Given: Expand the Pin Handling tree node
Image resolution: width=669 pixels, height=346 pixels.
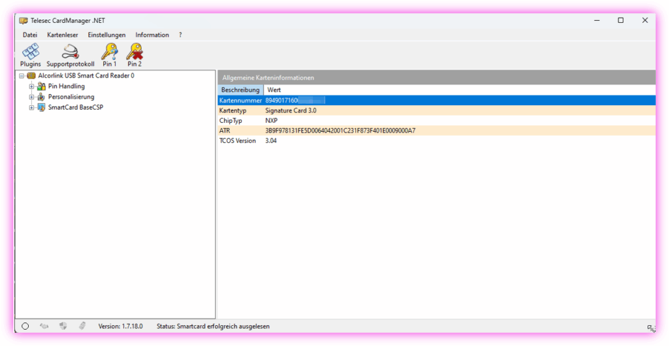Looking at the screenshot, I should pyautogui.click(x=31, y=86).
